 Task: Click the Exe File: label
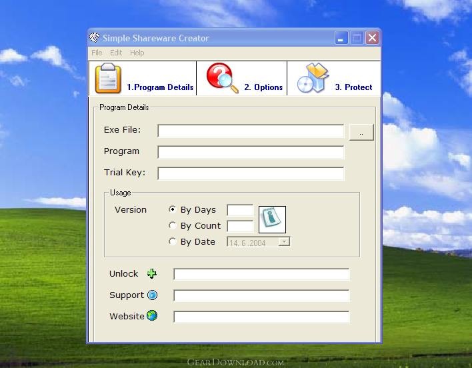tap(122, 130)
